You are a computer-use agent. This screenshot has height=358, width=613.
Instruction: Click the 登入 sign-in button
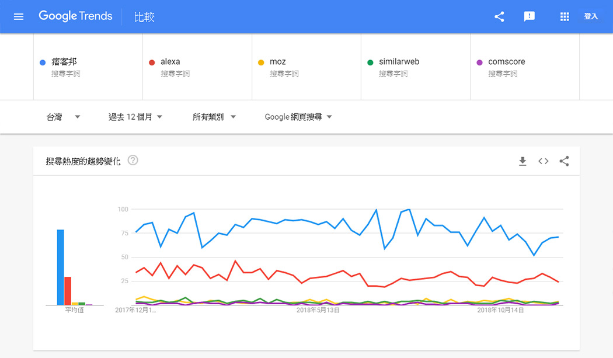[591, 16]
